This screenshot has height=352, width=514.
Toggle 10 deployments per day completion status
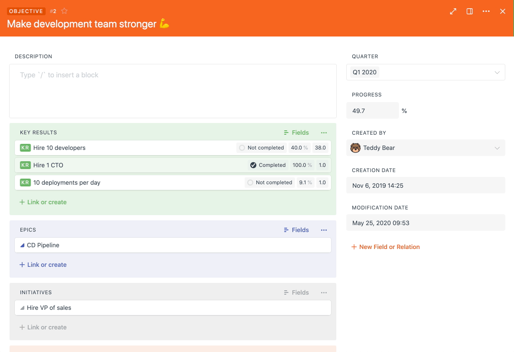[x=250, y=183]
